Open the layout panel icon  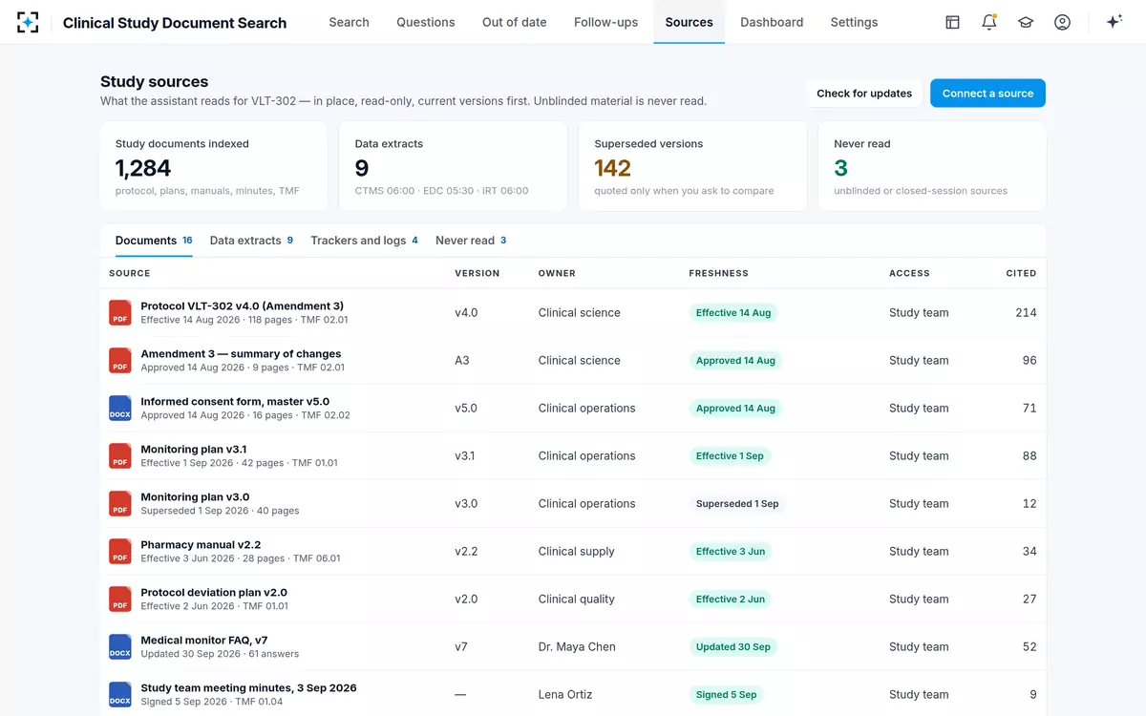click(952, 22)
